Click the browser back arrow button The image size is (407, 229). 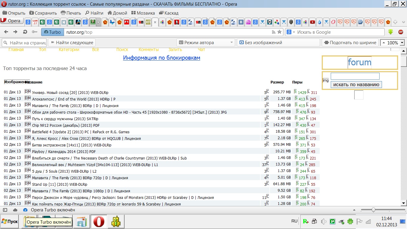(x=6, y=32)
